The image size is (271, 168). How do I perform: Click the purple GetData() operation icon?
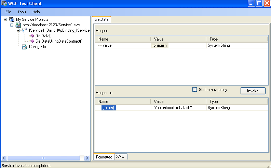click(32, 36)
